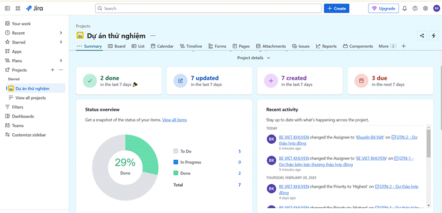Screen dimensions: 442x213
Task: Click in the Search field
Action: [208, 8]
